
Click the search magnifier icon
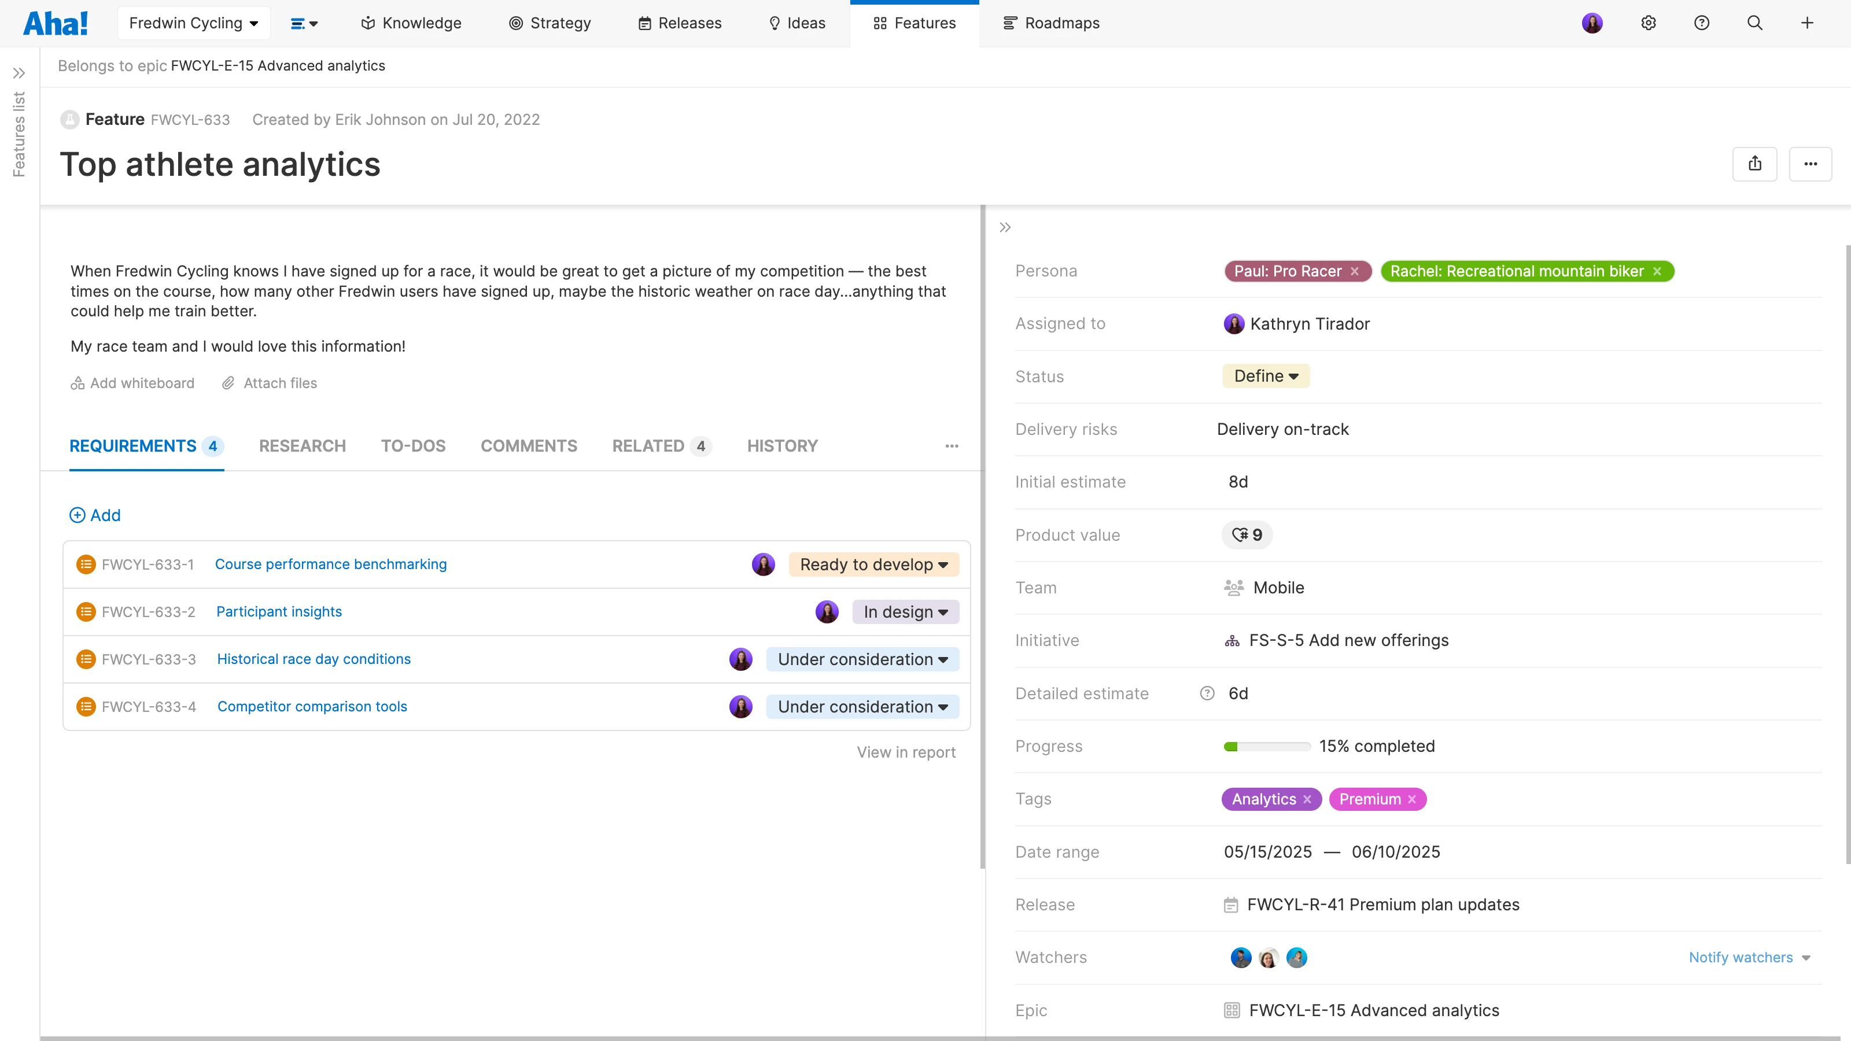click(1755, 23)
